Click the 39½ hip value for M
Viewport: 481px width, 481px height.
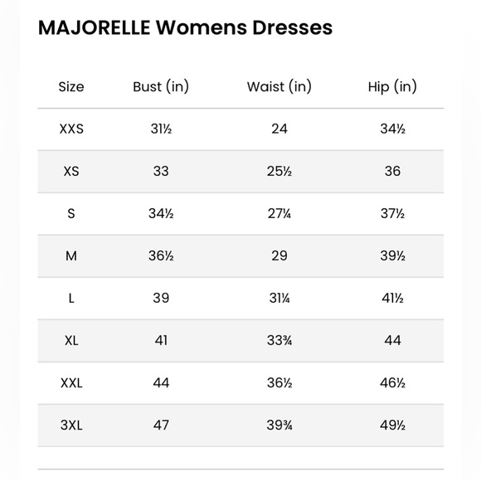[392, 255]
